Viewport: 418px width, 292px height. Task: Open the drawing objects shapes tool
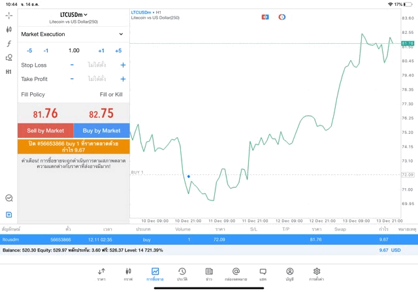point(8,57)
